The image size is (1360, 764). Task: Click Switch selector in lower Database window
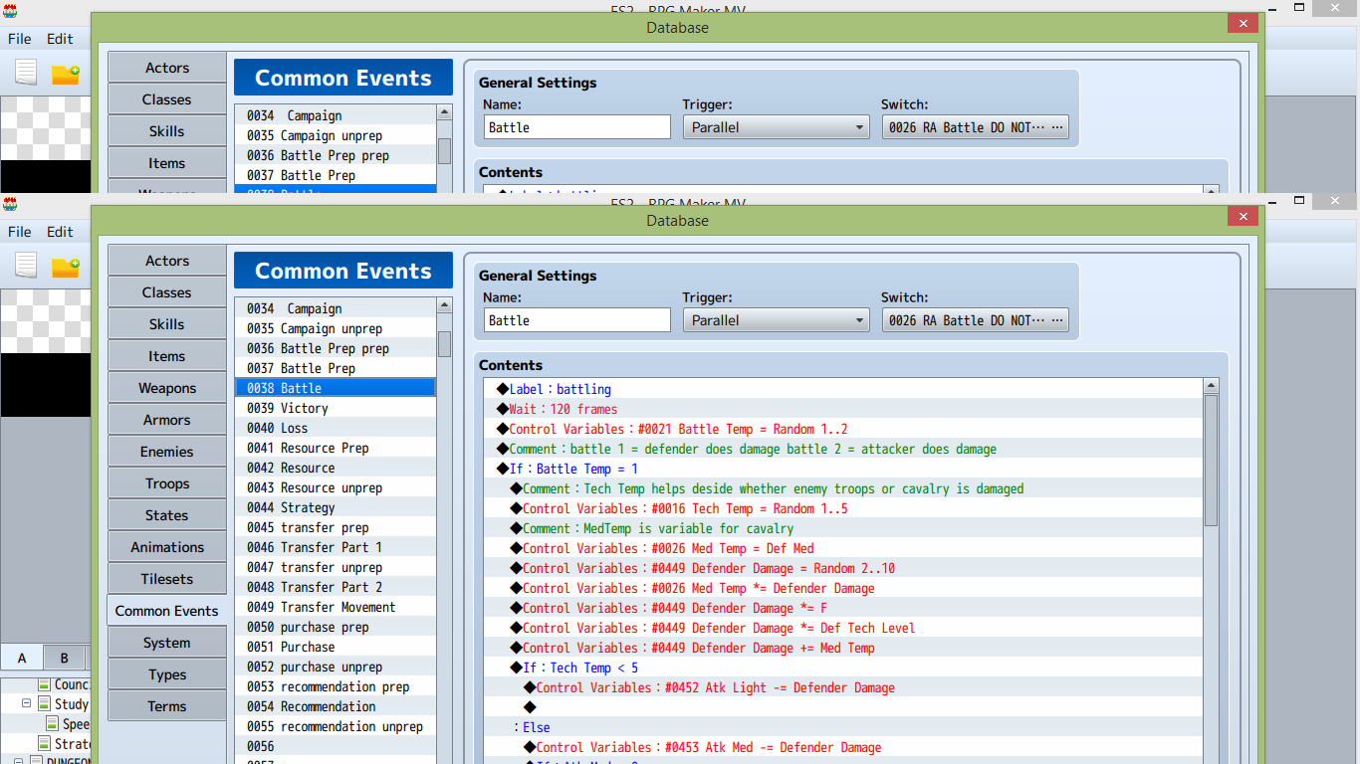975,320
